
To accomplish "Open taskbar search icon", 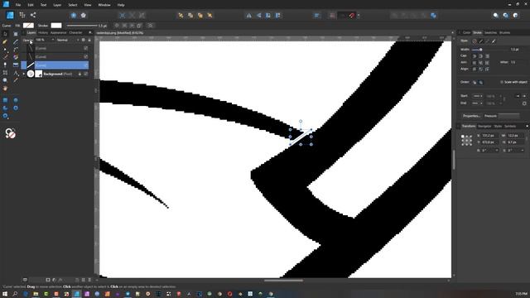I will [15, 294].
